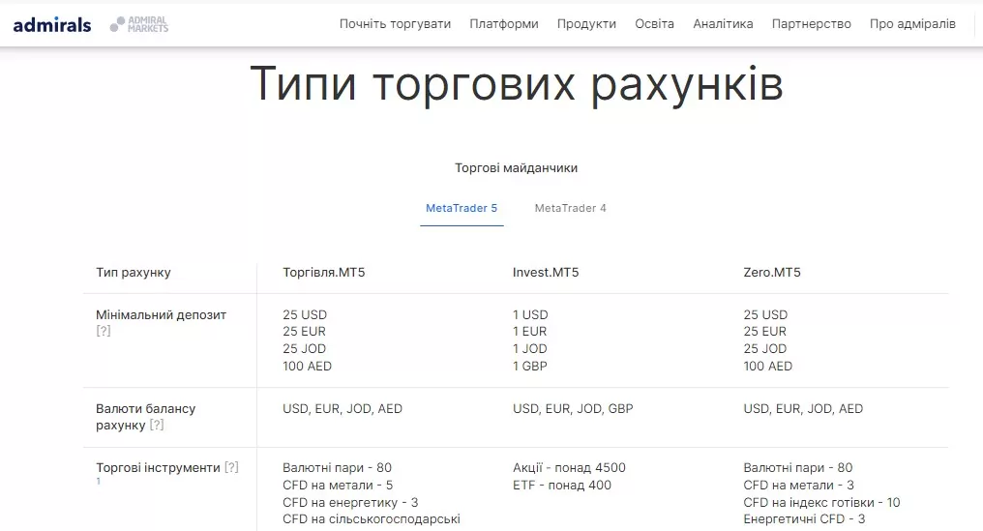Click the Zero.MT5 column header
Screen dimensions: 983x531
[772, 273]
